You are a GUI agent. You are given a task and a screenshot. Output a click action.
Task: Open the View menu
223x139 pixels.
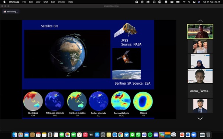point(38,2)
